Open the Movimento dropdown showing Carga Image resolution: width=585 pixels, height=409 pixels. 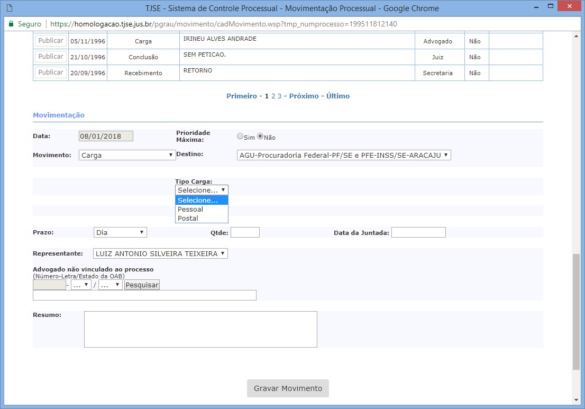pyautogui.click(x=127, y=155)
